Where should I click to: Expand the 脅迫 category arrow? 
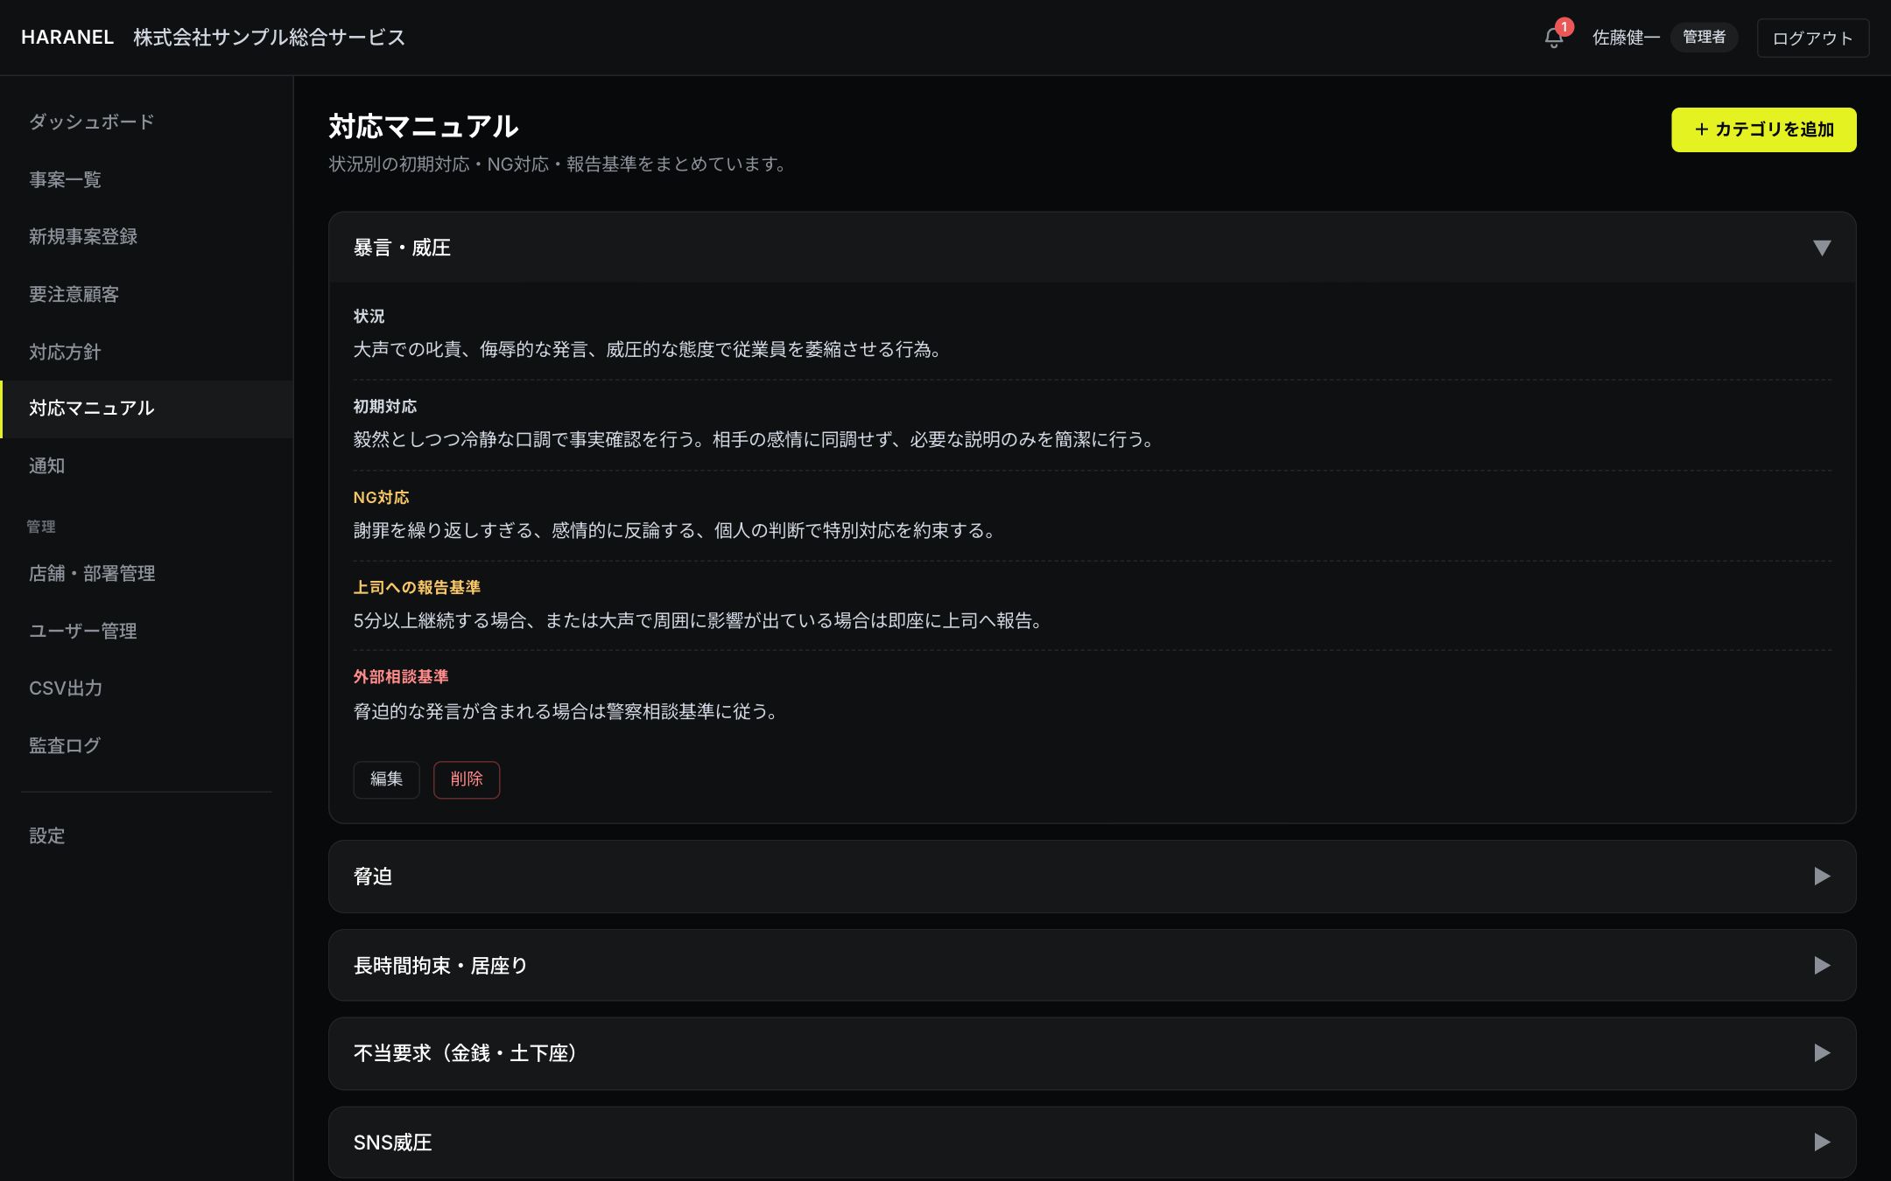[1822, 876]
